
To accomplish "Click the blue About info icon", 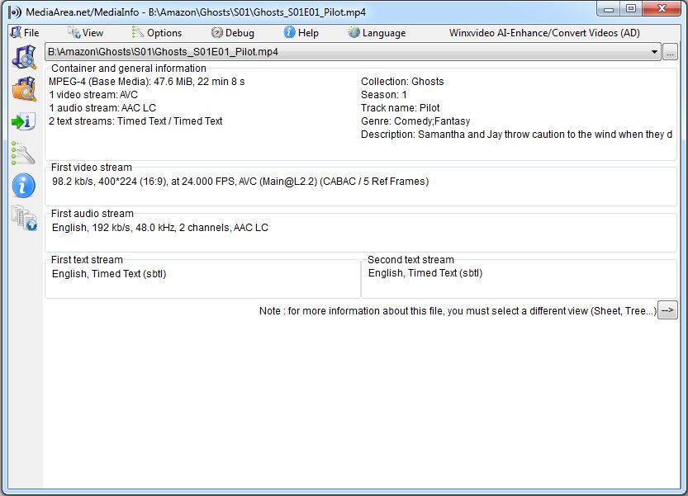I will tap(24, 186).
